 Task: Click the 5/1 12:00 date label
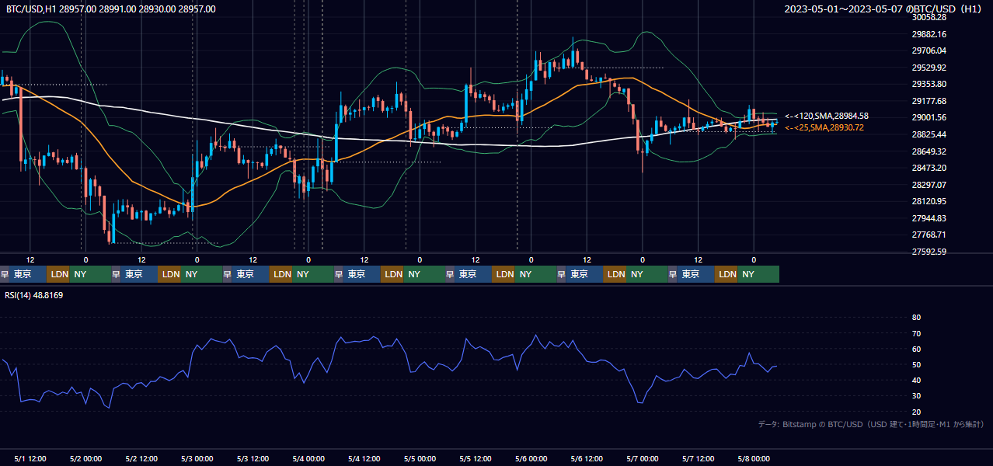(30, 459)
